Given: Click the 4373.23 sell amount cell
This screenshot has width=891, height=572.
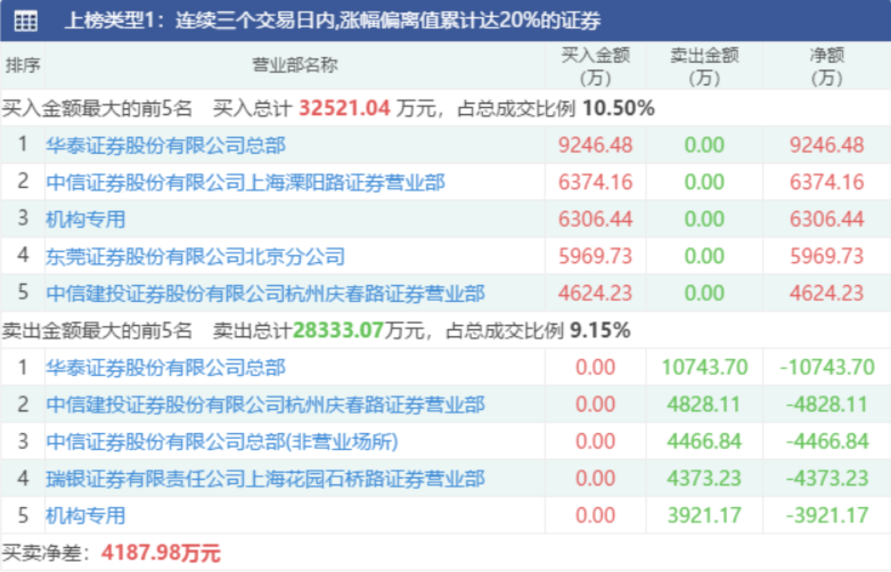Looking at the screenshot, I should tap(704, 479).
